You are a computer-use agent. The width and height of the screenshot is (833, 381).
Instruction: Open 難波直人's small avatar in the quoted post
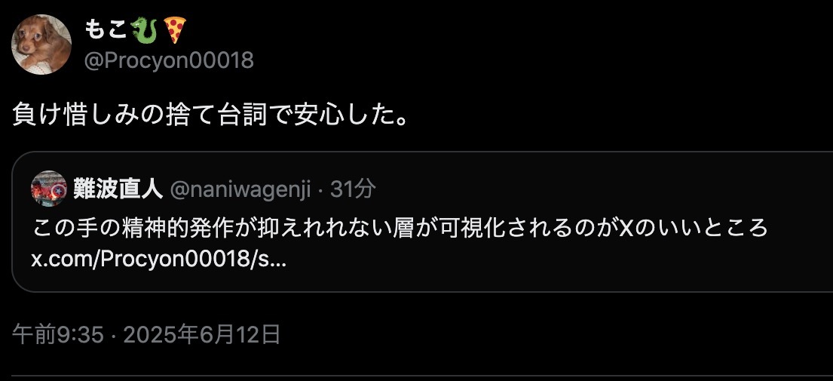click(49, 189)
